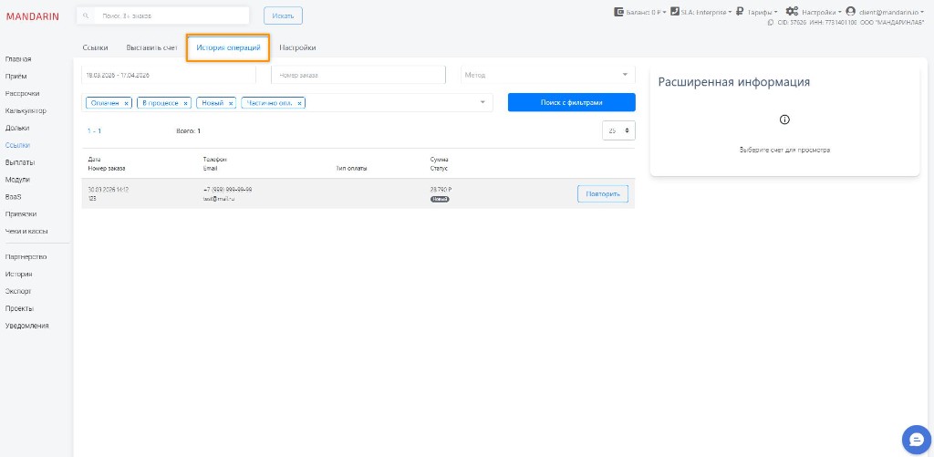Click the Поиск с фильтрами button
This screenshot has width=934, height=457.
tap(571, 102)
